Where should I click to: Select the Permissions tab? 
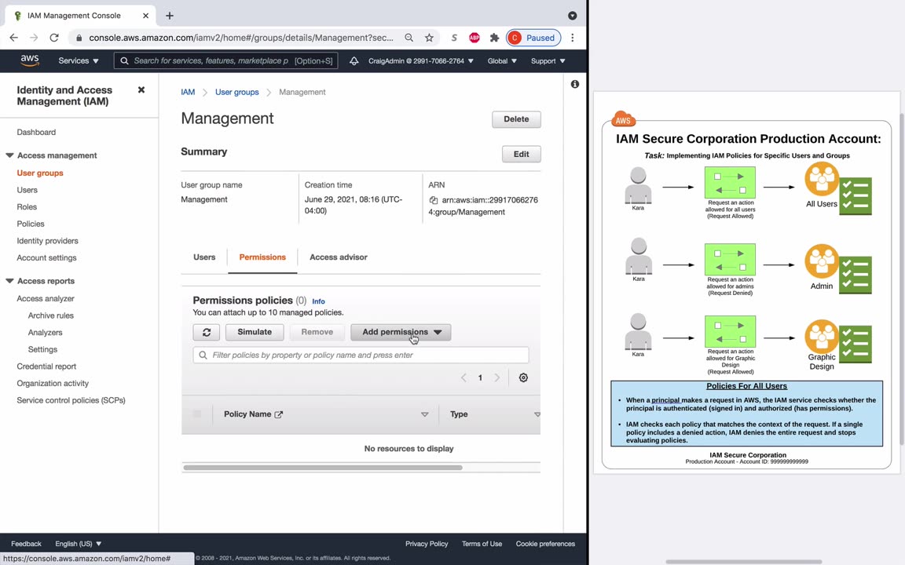coord(262,257)
